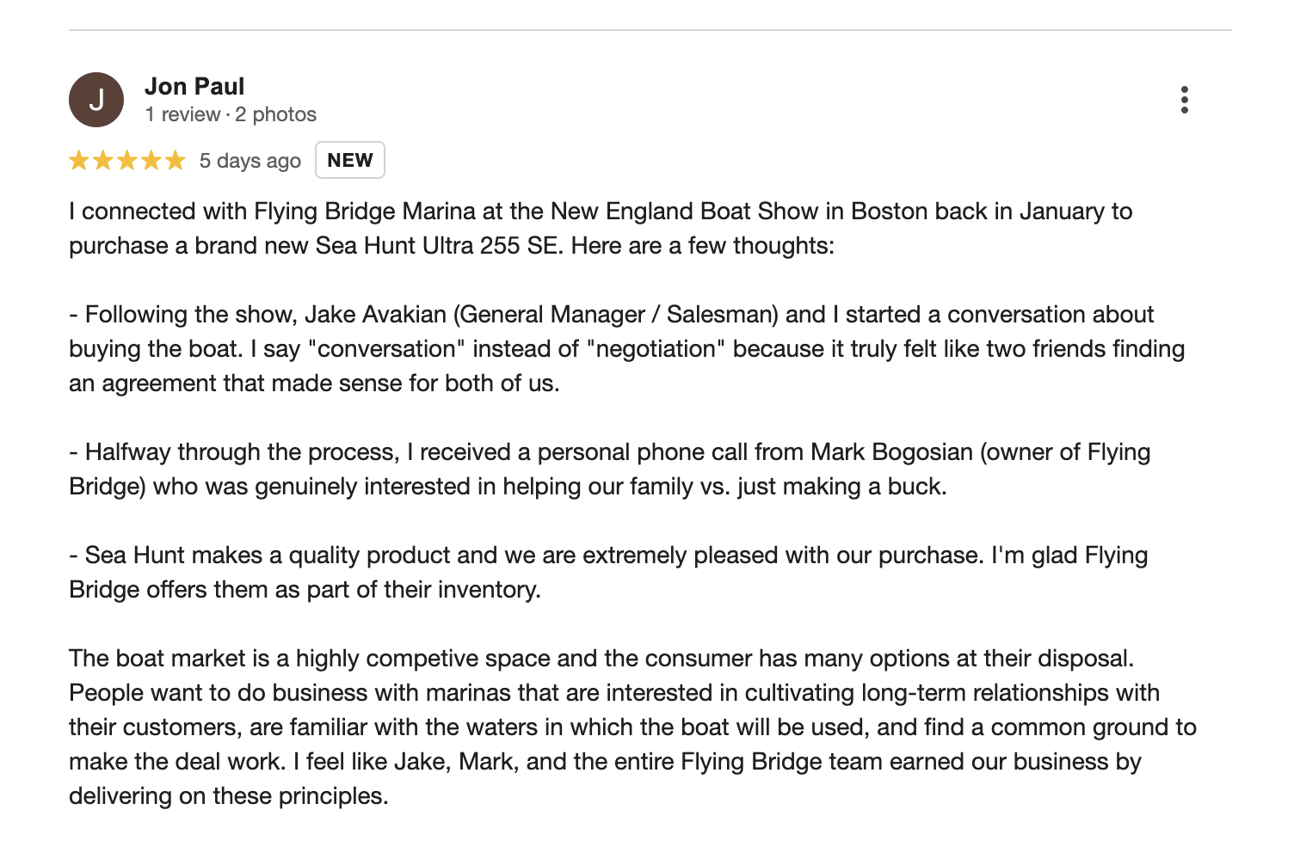Click Jon Paul's brown J avatar
This screenshot has width=1294, height=865.
[96, 100]
